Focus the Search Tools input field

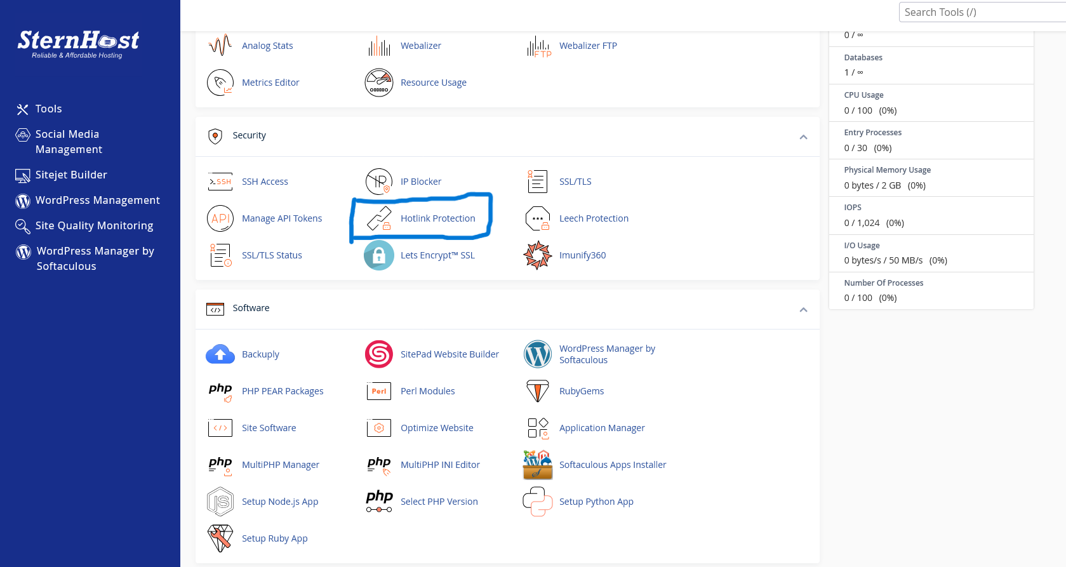[x=981, y=12]
